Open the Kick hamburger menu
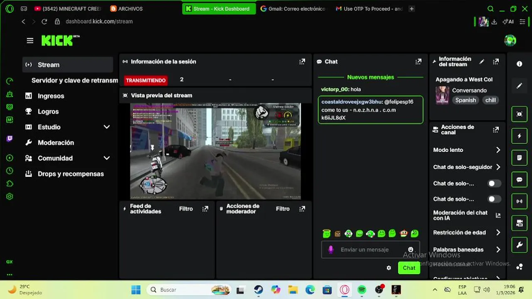 tap(30, 40)
